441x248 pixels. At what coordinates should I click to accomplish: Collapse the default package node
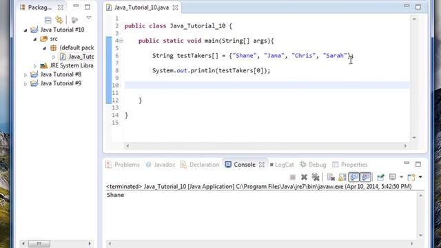44,48
